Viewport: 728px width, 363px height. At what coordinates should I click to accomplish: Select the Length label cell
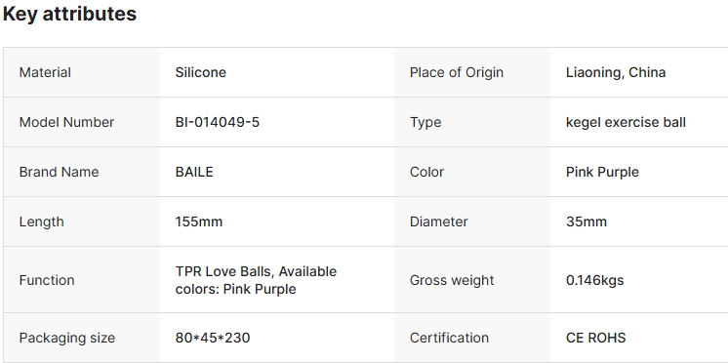[x=82, y=222]
